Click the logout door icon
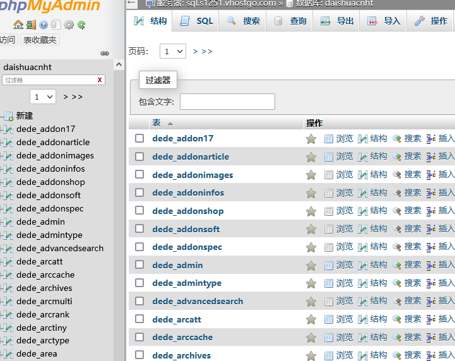The image size is (455, 361). 31,25
